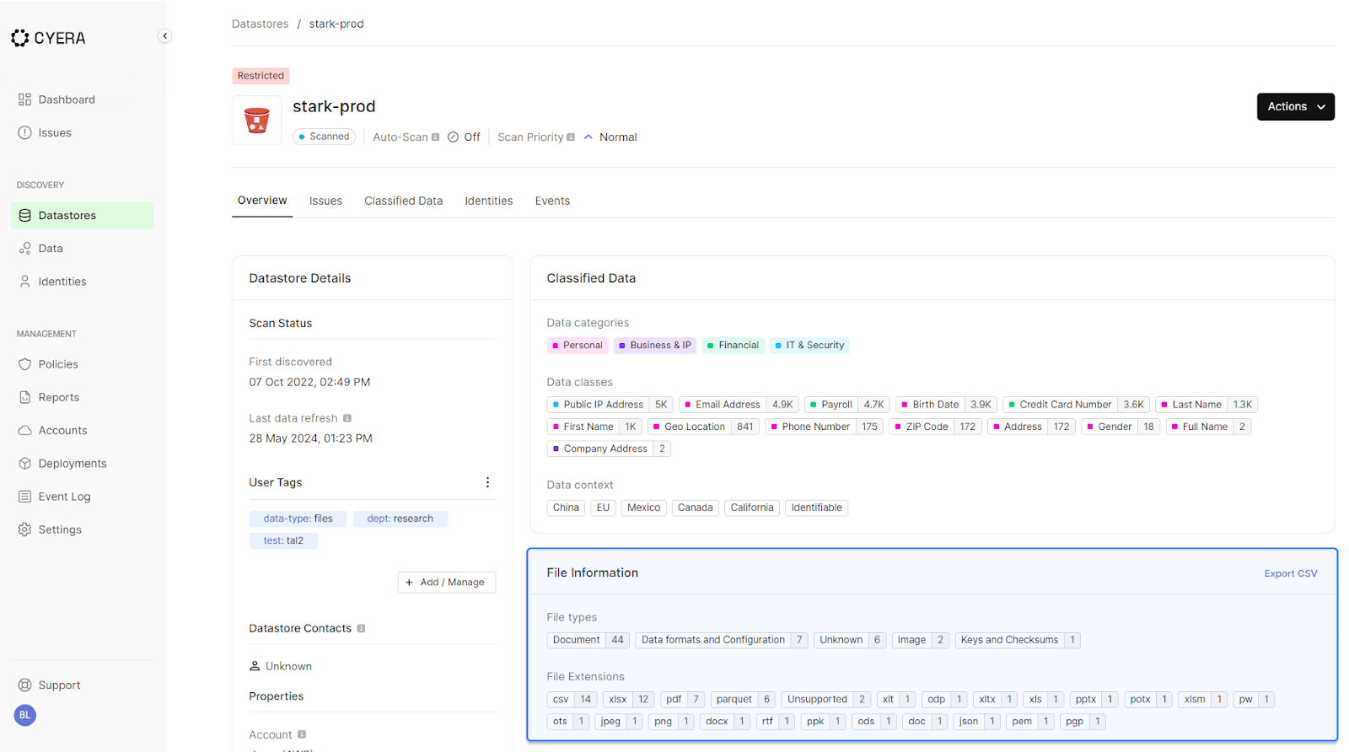Click the Payroll data class chip
This screenshot has width=1349, height=752.
tap(847, 405)
